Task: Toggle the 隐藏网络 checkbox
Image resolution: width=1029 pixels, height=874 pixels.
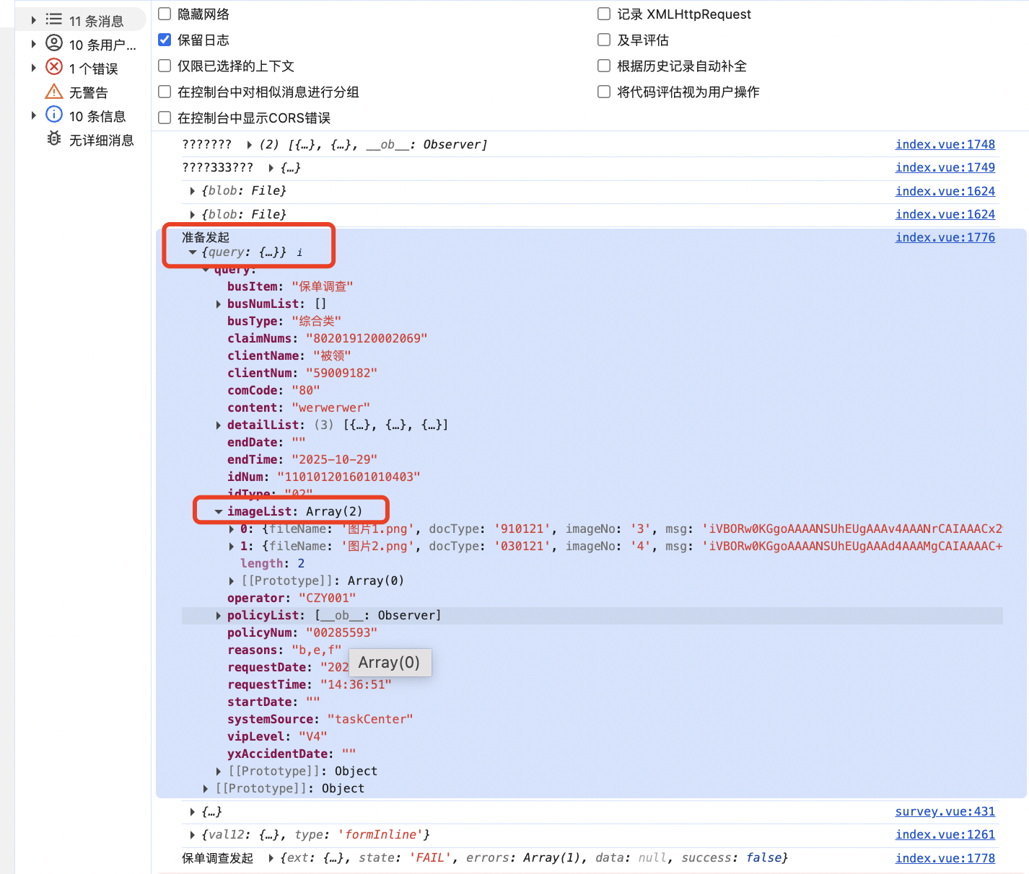Action: point(165,14)
